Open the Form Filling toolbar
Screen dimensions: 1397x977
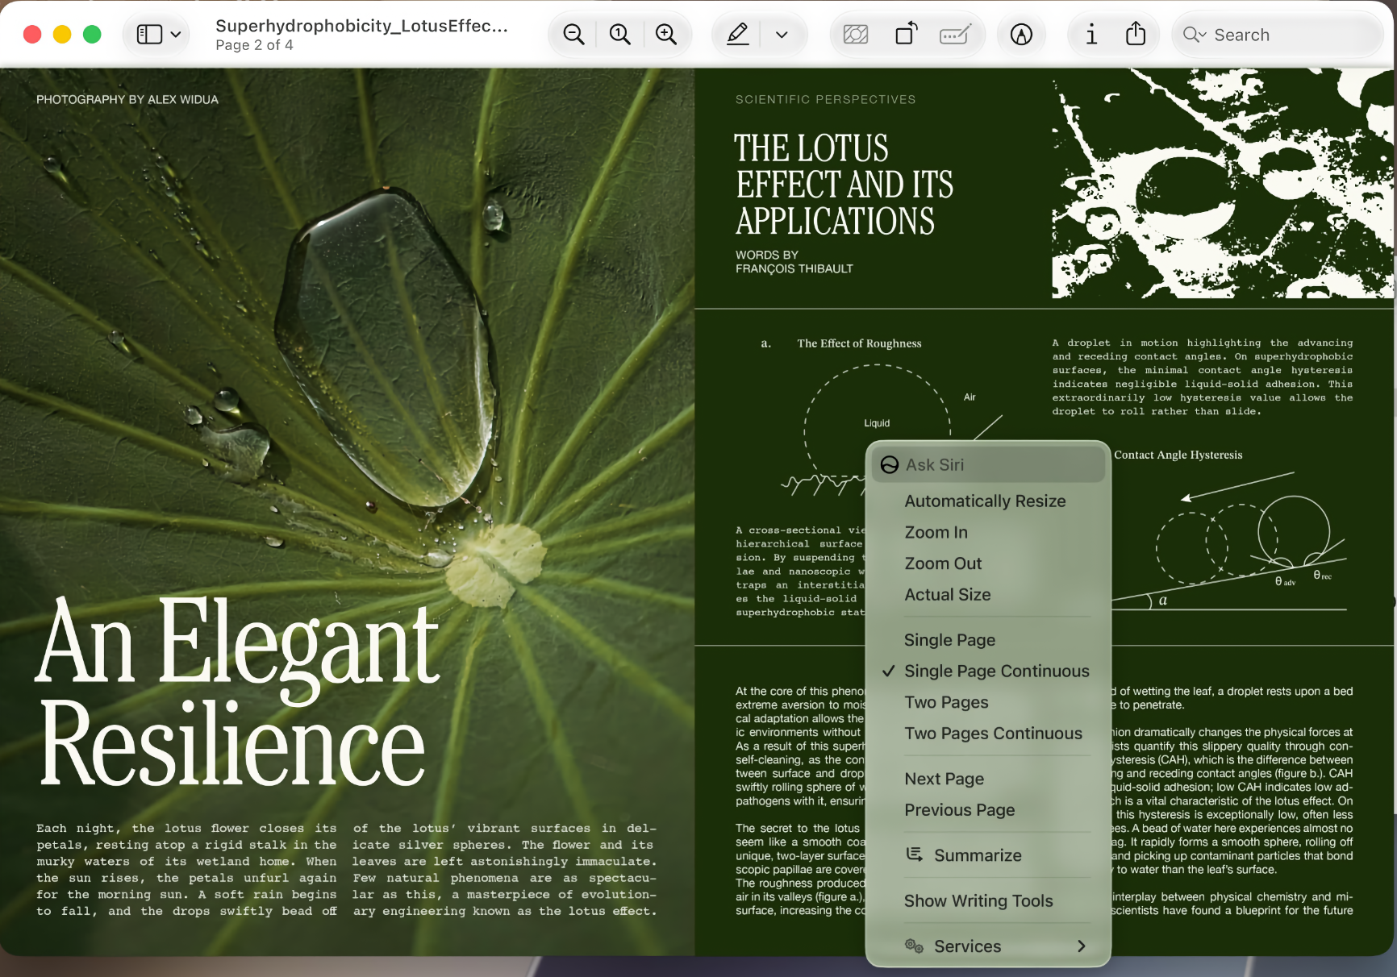[955, 35]
